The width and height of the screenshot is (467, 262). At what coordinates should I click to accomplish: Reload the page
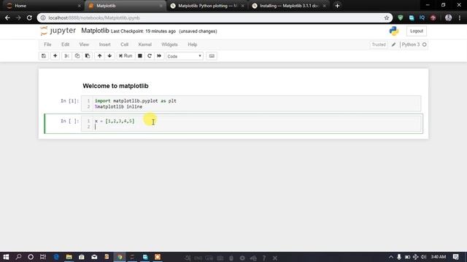coord(29,17)
